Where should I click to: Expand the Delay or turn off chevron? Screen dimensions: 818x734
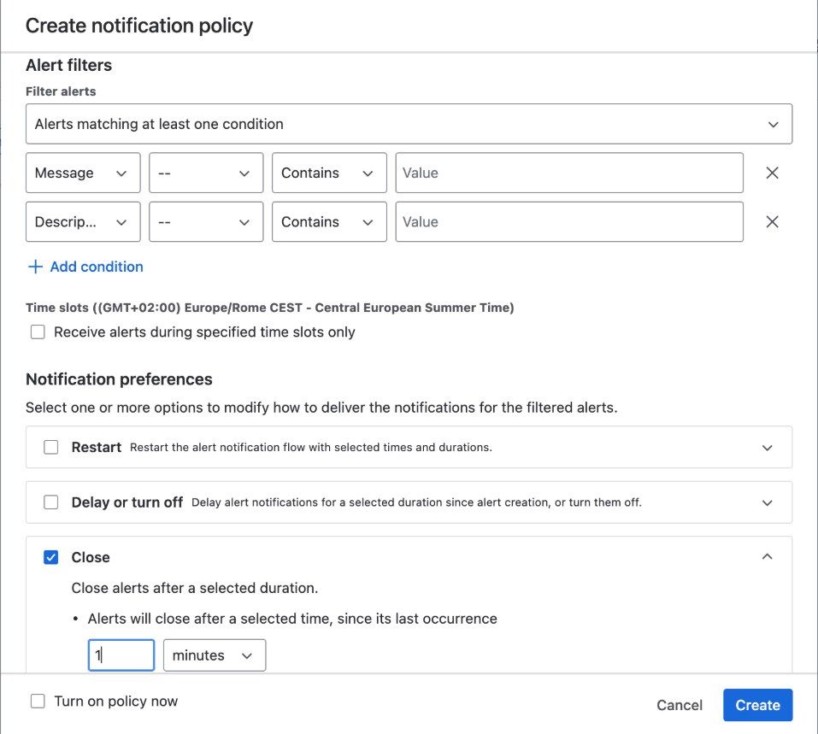point(767,503)
